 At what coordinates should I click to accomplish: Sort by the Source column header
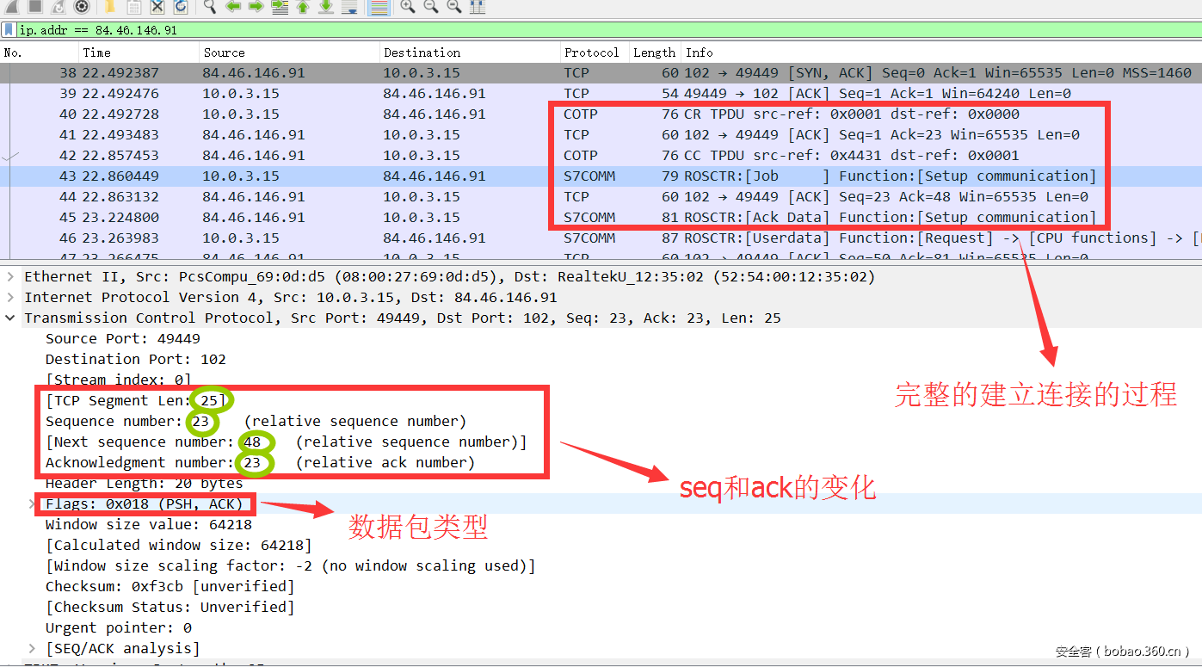tap(224, 52)
